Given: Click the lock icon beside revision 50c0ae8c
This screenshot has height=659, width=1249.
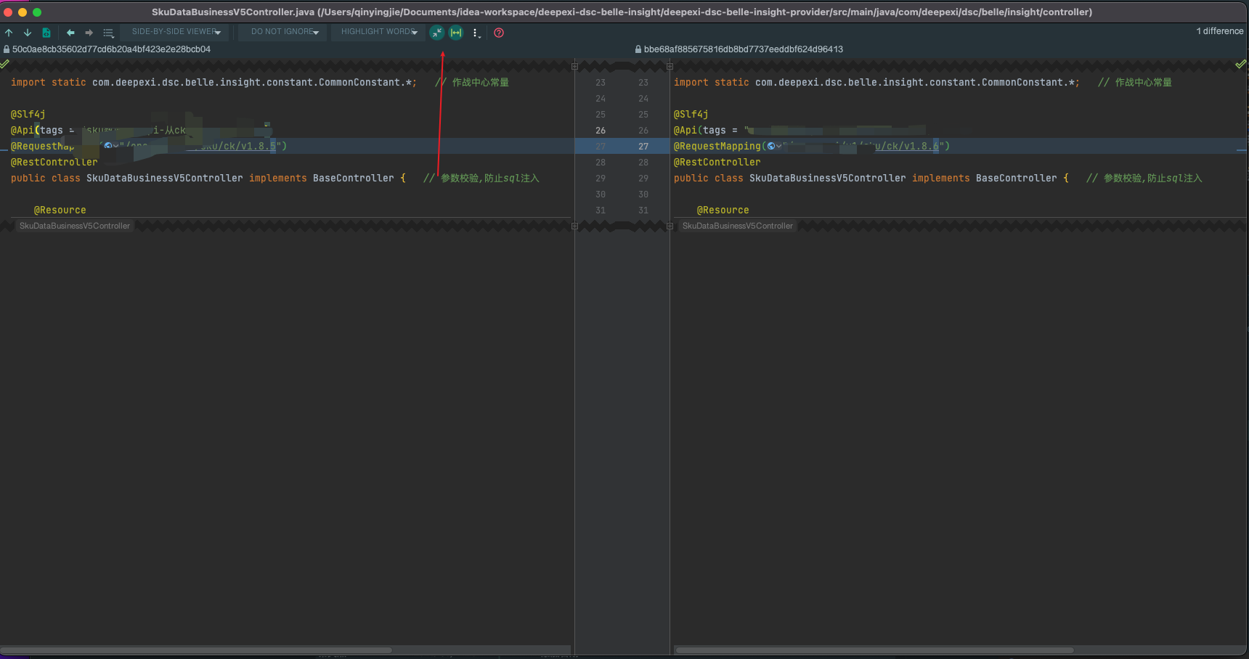Looking at the screenshot, I should 7,49.
